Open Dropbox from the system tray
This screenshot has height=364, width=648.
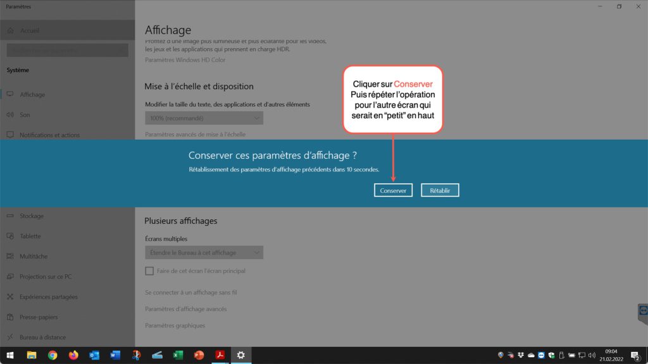tap(520, 355)
